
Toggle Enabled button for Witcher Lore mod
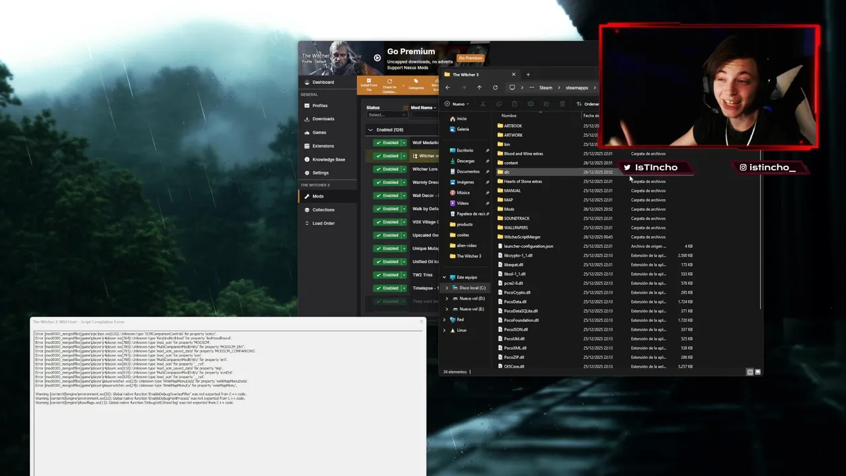pos(387,169)
